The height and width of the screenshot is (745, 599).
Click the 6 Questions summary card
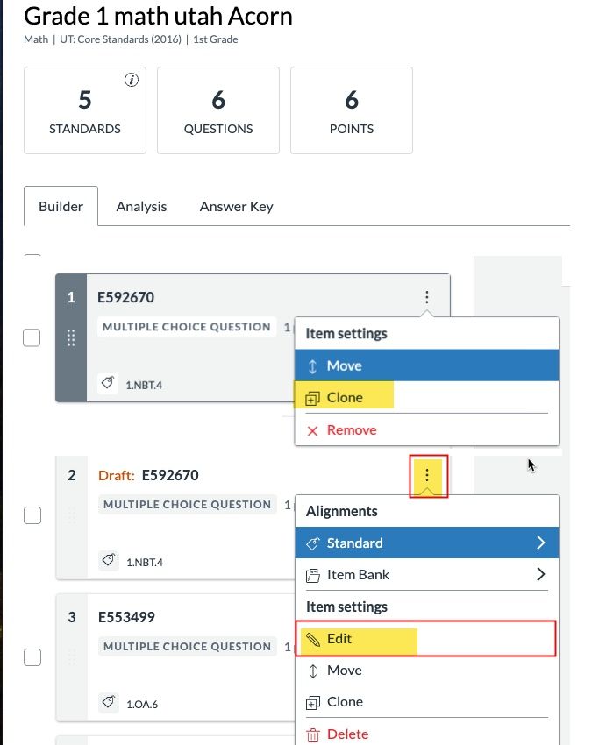pos(218,110)
